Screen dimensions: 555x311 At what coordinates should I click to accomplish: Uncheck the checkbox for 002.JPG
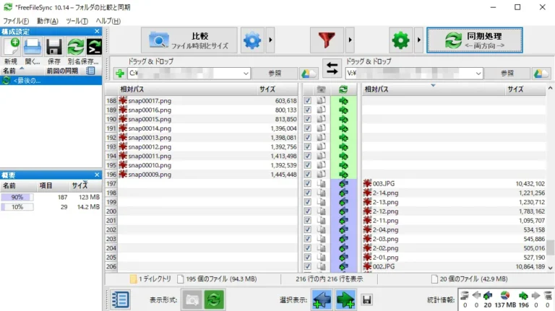click(x=308, y=266)
